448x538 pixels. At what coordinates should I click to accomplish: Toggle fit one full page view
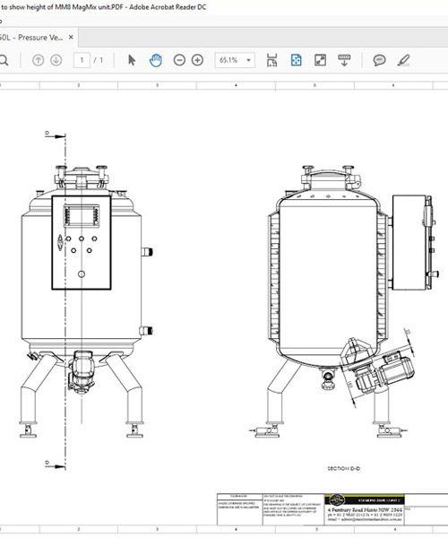(296, 60)
